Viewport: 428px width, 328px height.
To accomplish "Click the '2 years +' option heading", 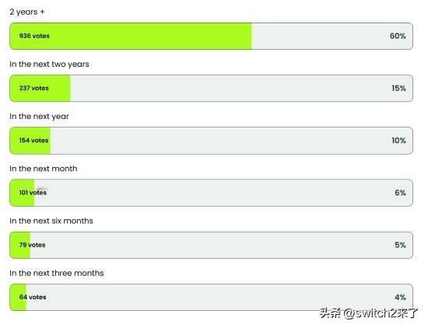I will [x=27, y=12].
